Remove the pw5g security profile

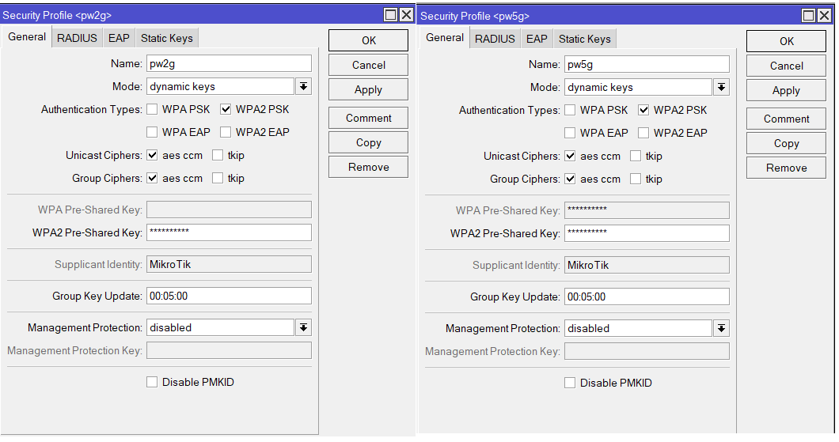pyautogui.click(x=786, y=168)
